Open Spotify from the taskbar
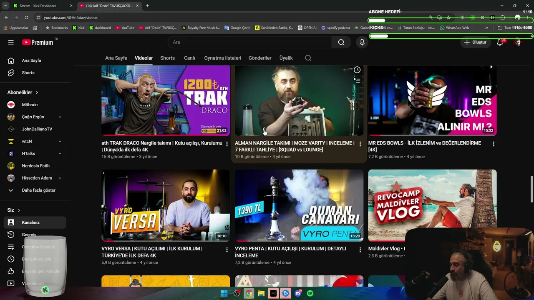534x300 pixels. pyautogui.click(x=310, y=293)
